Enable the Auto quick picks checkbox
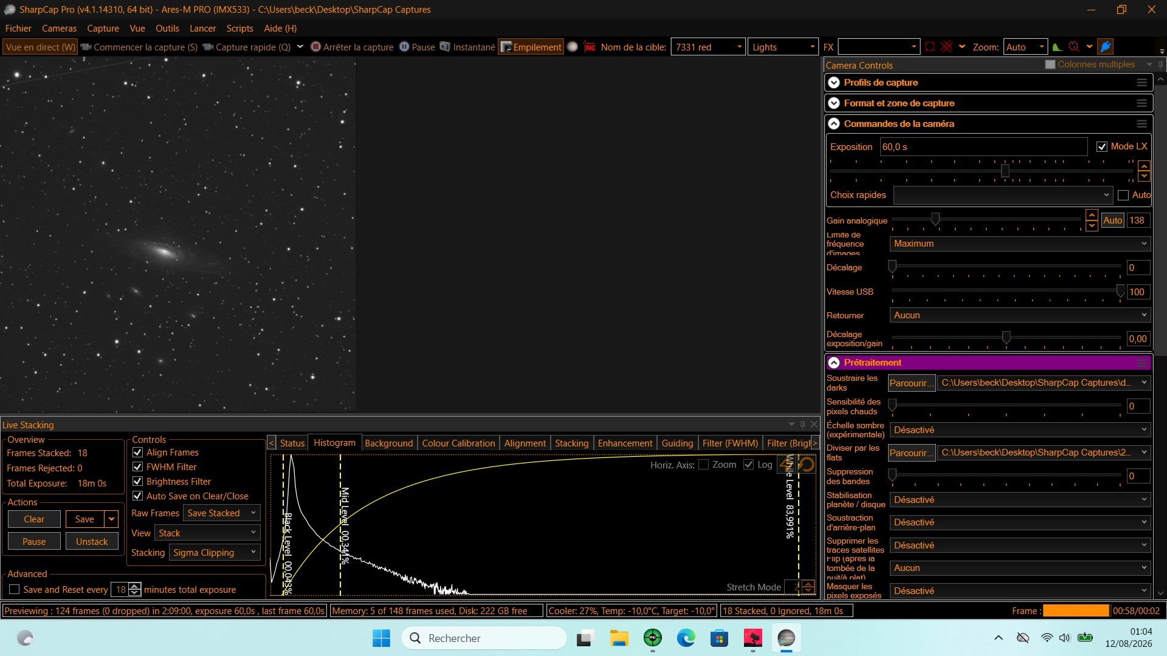Viewport: 1167px width, 656px height. (x=1123, y=195)
